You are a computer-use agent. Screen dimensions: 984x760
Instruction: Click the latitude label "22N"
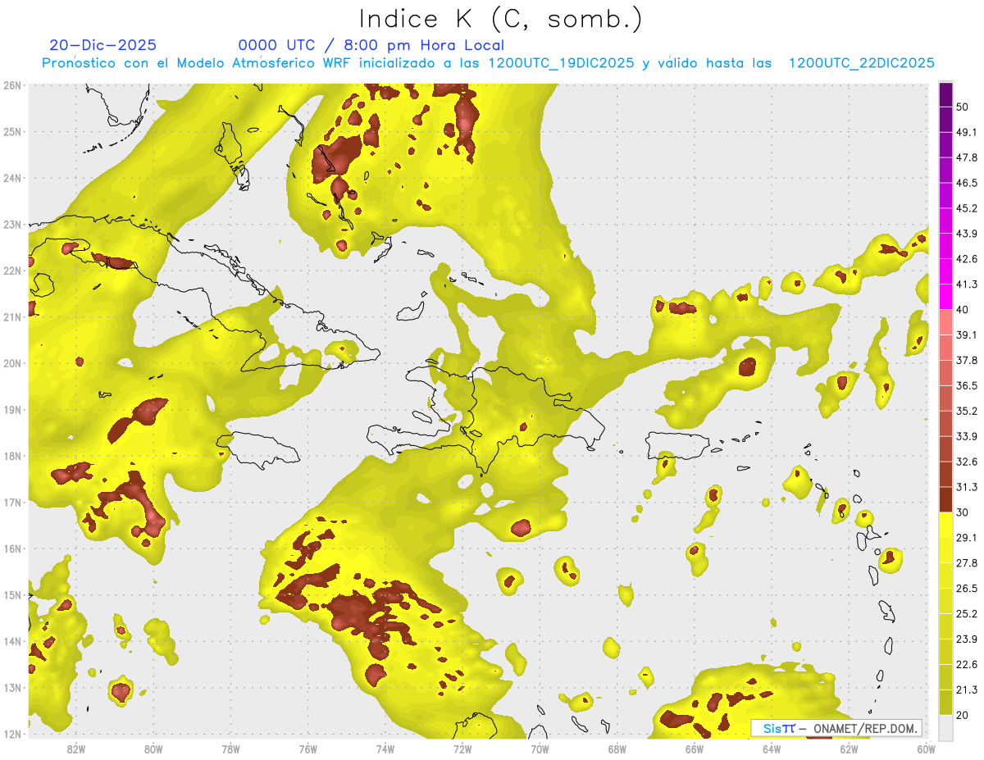(x=12, y=271)
